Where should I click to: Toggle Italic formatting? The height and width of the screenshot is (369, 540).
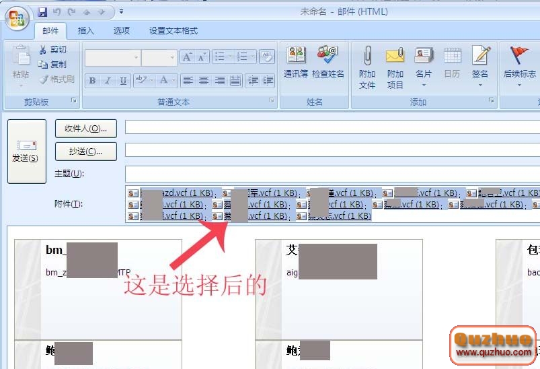(108, 81)
